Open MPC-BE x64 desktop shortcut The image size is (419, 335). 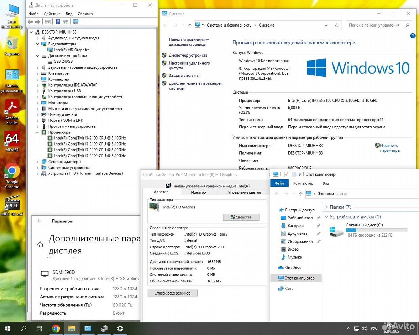click(12, 206)
